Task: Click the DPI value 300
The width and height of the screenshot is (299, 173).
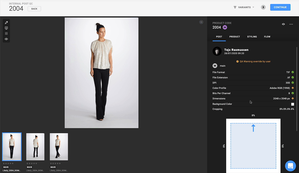Action: (288, 83)
